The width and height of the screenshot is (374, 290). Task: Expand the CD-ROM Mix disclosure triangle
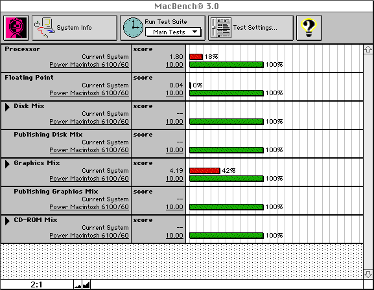click(x=7, y=221)
